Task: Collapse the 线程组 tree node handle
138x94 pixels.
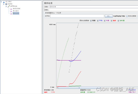Action: [x=4, y=4]
